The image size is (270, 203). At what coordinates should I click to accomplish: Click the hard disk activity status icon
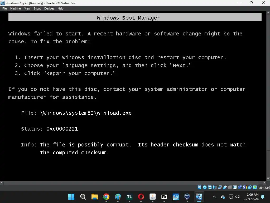199,187
